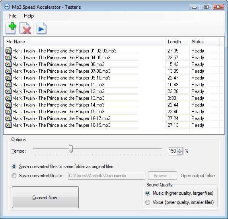Click icon of Pauper 01-02-03.mp3 file
Screen dimensions: 228x219
8,51
